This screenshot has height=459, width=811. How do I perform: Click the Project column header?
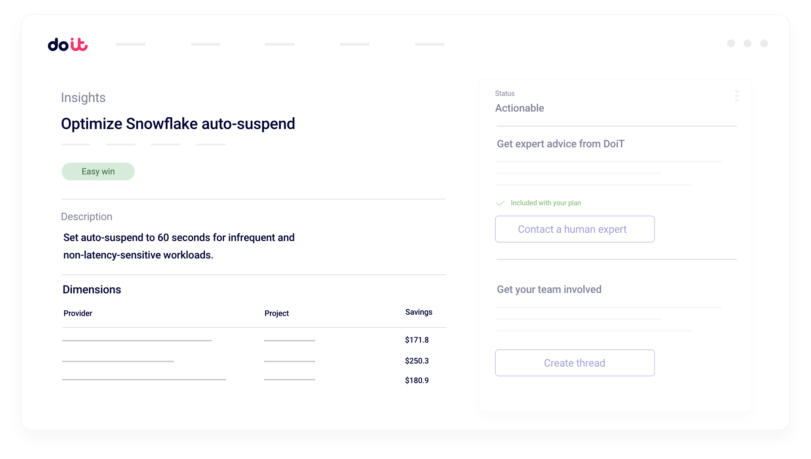(x=276, y=313)
